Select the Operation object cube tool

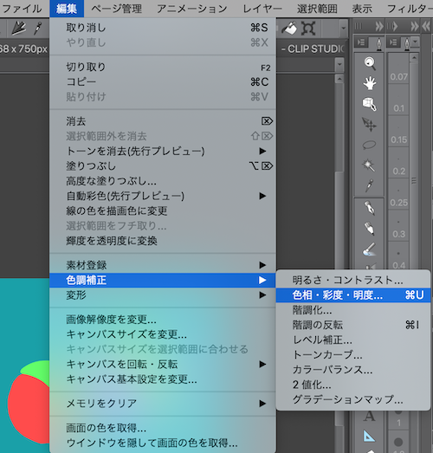[370, 104]
